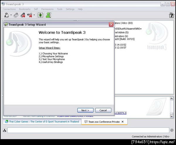Click chat log scrollbar down arrow
176x145 pixels.
tap(172, 116)
